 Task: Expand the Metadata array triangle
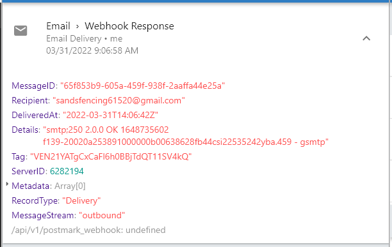(x=7, y=184)
